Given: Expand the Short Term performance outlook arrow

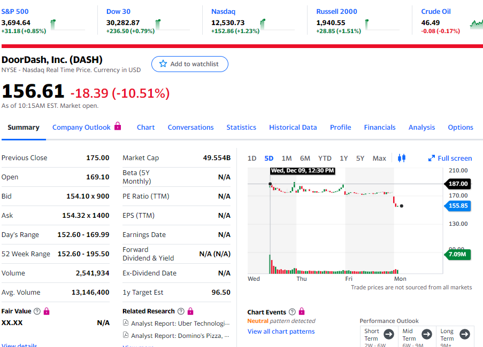Looking at the screenshot, I should click(x=389, y=334).
